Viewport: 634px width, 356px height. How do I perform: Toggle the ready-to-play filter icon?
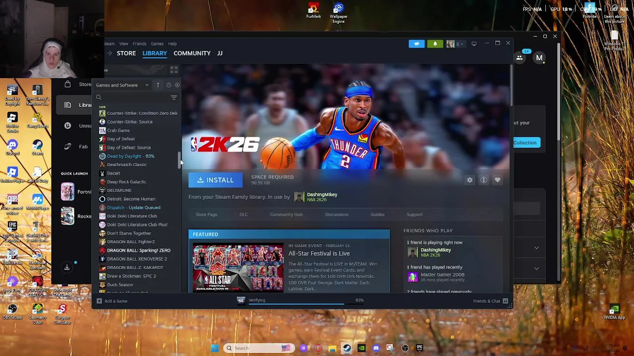(177, 85)
